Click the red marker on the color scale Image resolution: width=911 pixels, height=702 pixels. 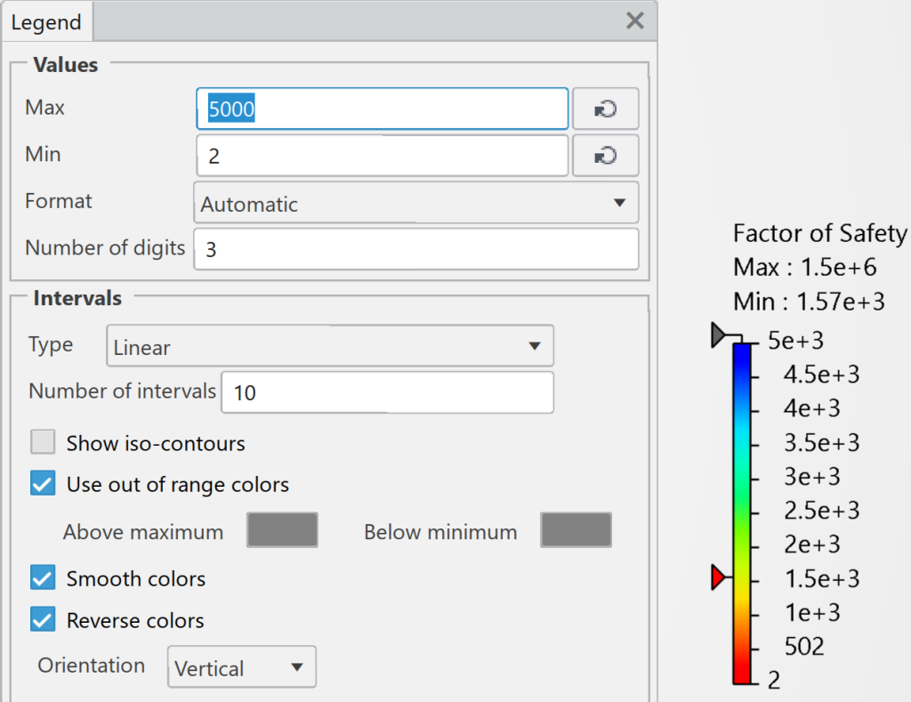719,577
